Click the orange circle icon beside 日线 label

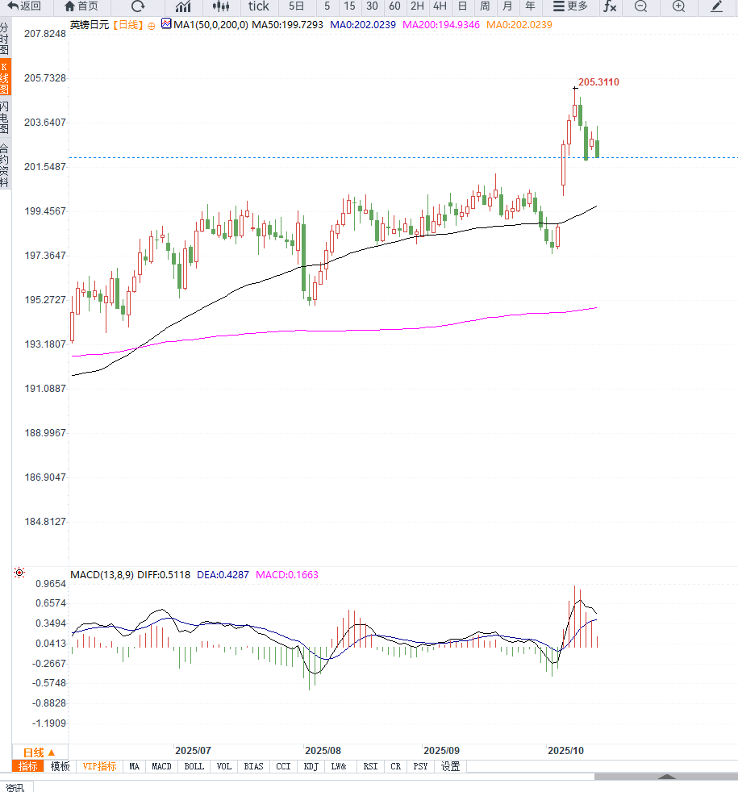[x=152, y=26]
